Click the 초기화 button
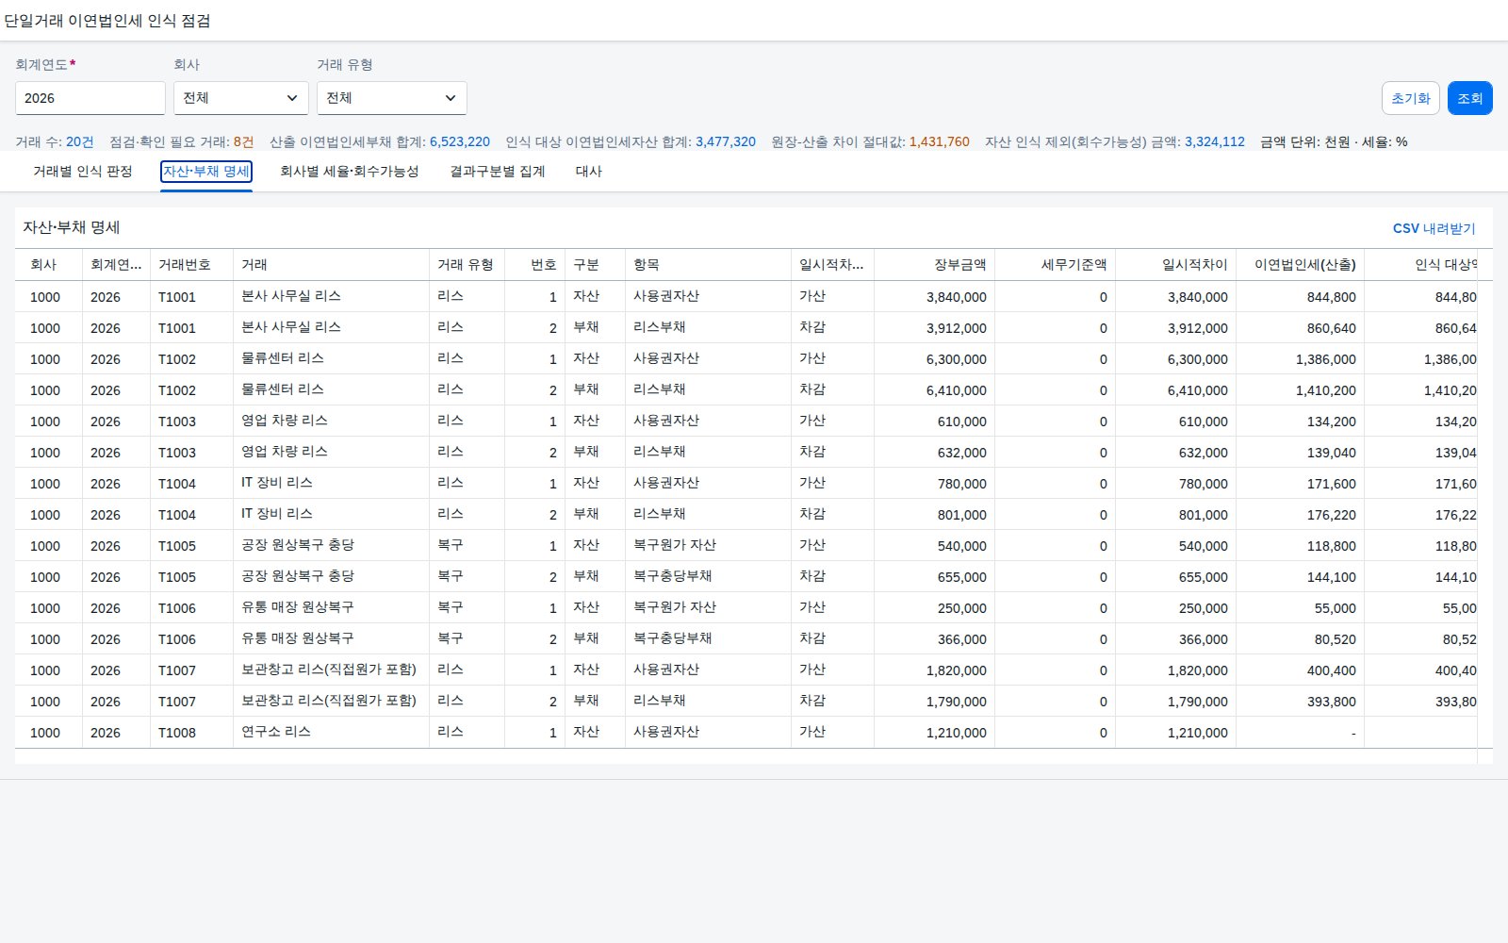This screenshot has width=1508, height=943. click(x=1411, y=98)
